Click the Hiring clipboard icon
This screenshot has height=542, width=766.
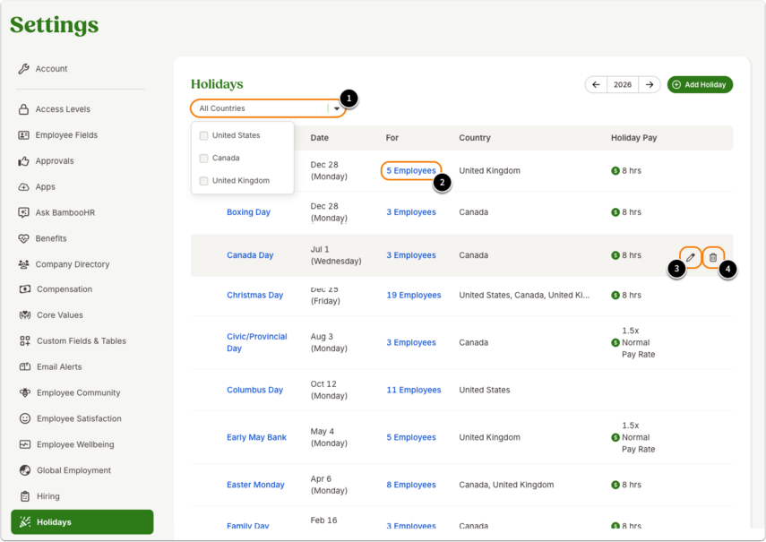[x=25, y=496]
